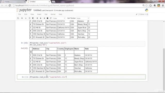Click 'Richvalley' in the Out[15] table
Viewport: 165px width, 93px height.
pyautogui.click(x=78, y=71)
